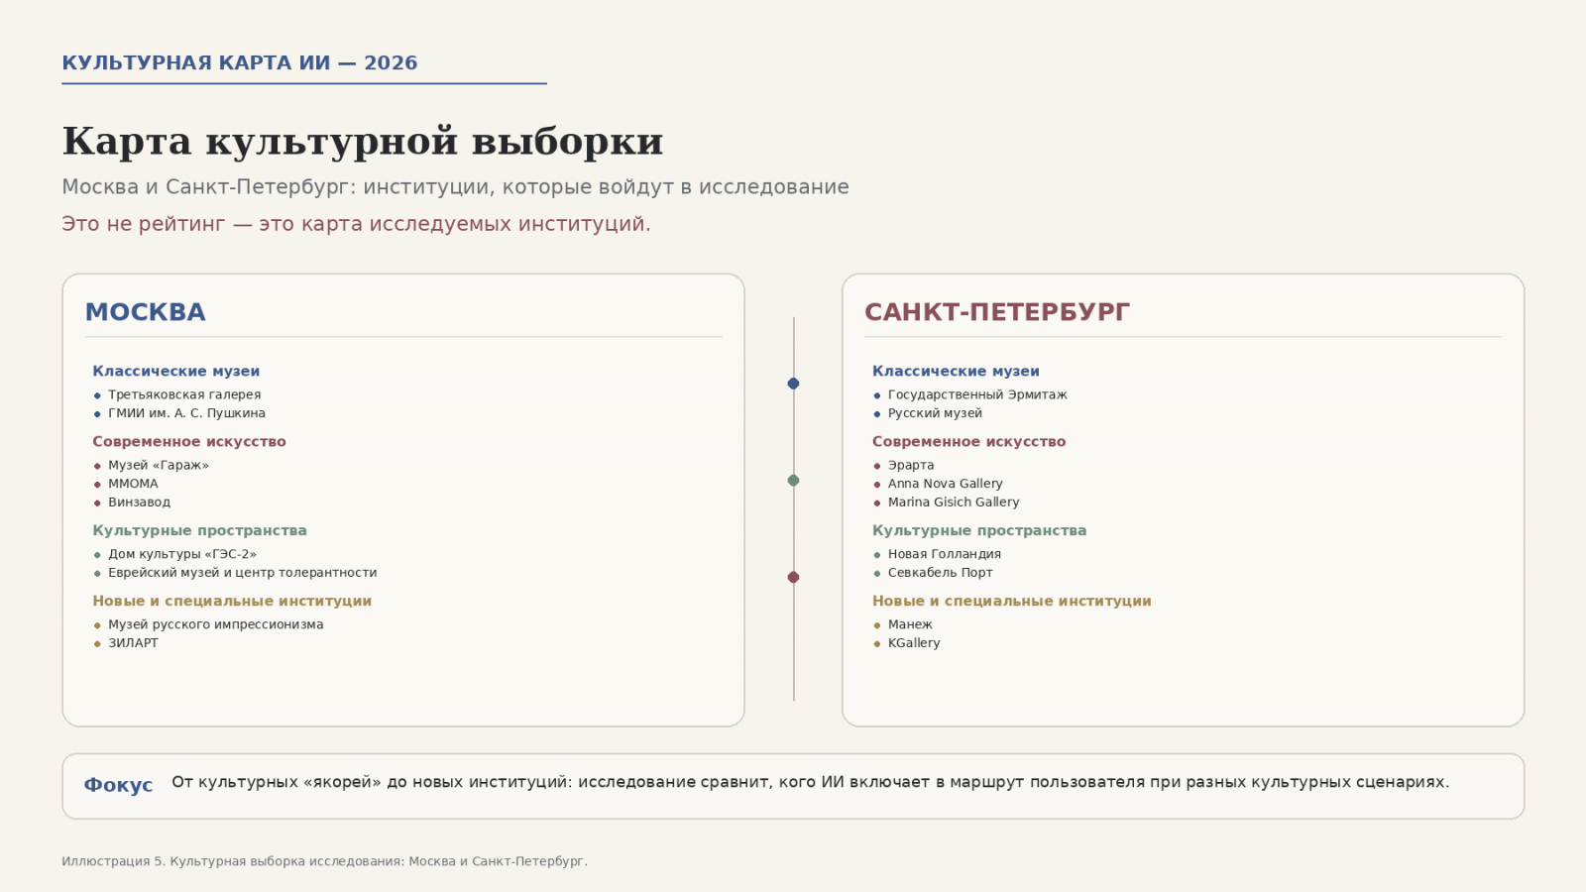Click the caption "Иллюстрация 5. Культурная выборка исследования"
The width and height of the screenshot is (1586, 892).
[x=324, y=861]
